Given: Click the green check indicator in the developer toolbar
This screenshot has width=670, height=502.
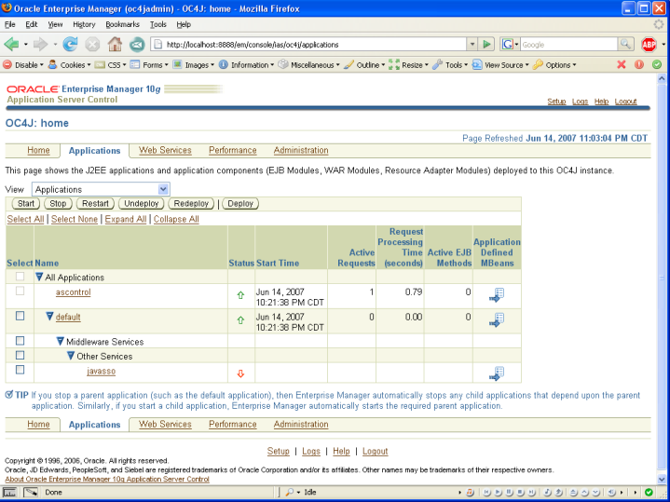Looking at the screenshot, I should click(x=657, y=64).
